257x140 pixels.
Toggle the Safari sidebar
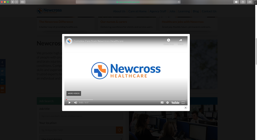tap(22, 2)
